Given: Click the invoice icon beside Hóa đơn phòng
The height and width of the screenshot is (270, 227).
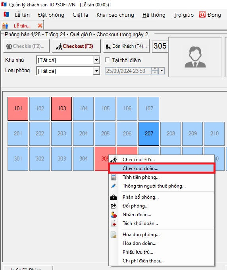Looking at the screenshot, I should 113,235.
